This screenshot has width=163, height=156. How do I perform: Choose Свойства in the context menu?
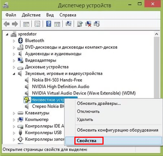click(114, 141)
